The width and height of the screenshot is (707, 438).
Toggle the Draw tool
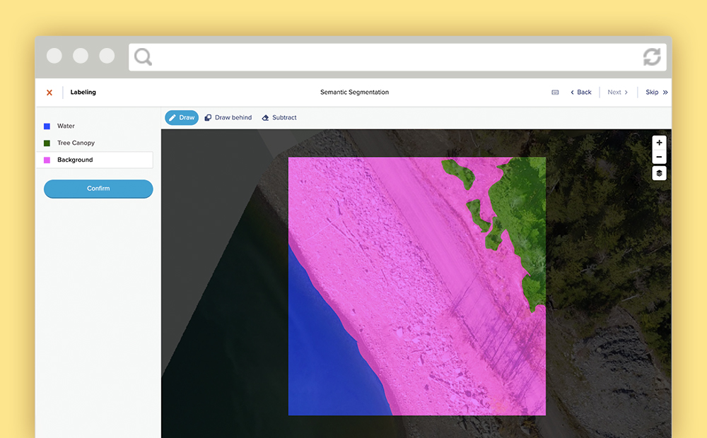click(181, 117)
